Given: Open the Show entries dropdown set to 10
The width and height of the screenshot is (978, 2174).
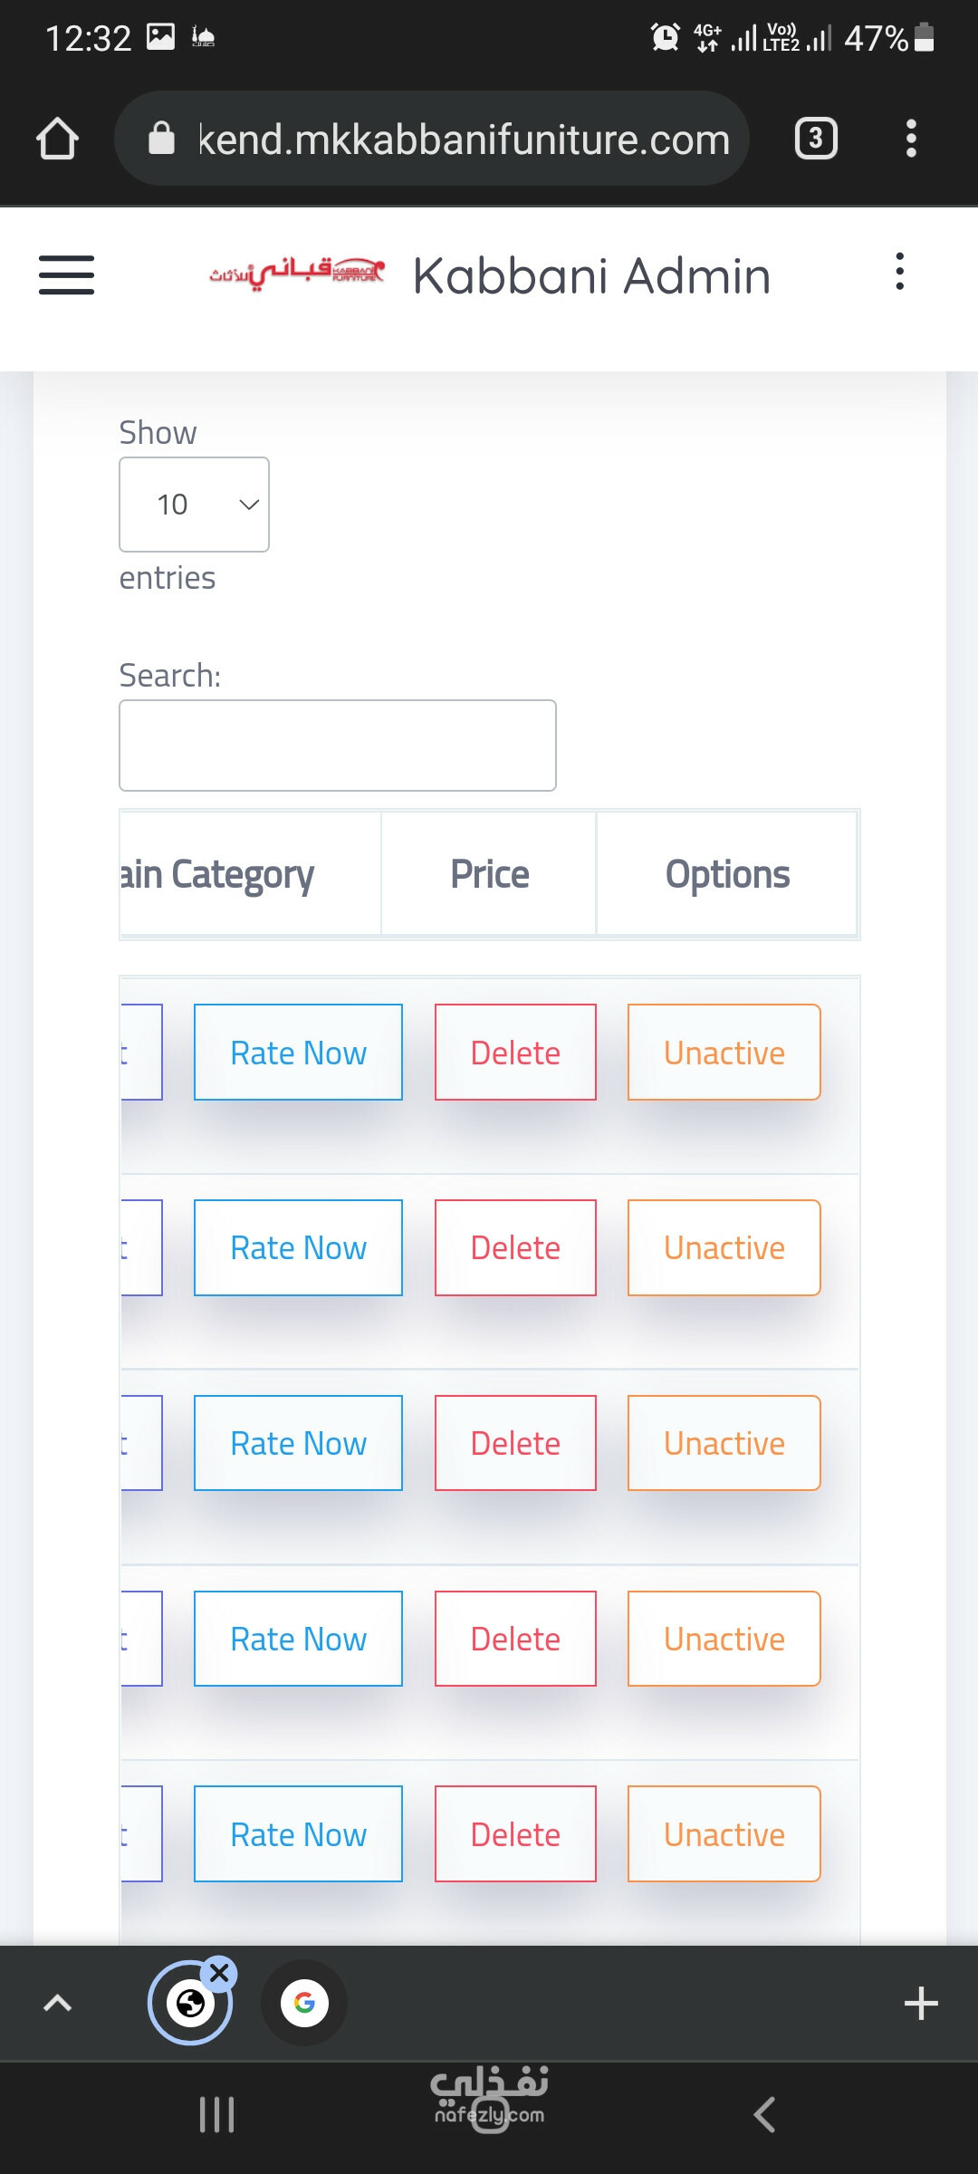Looking at the screenshot, I should (x=194, y=505).
